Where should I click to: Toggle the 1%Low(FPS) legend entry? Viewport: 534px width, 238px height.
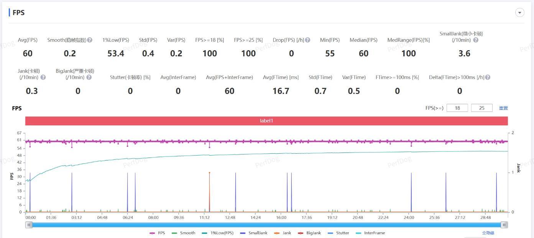(x=217, y=233)
